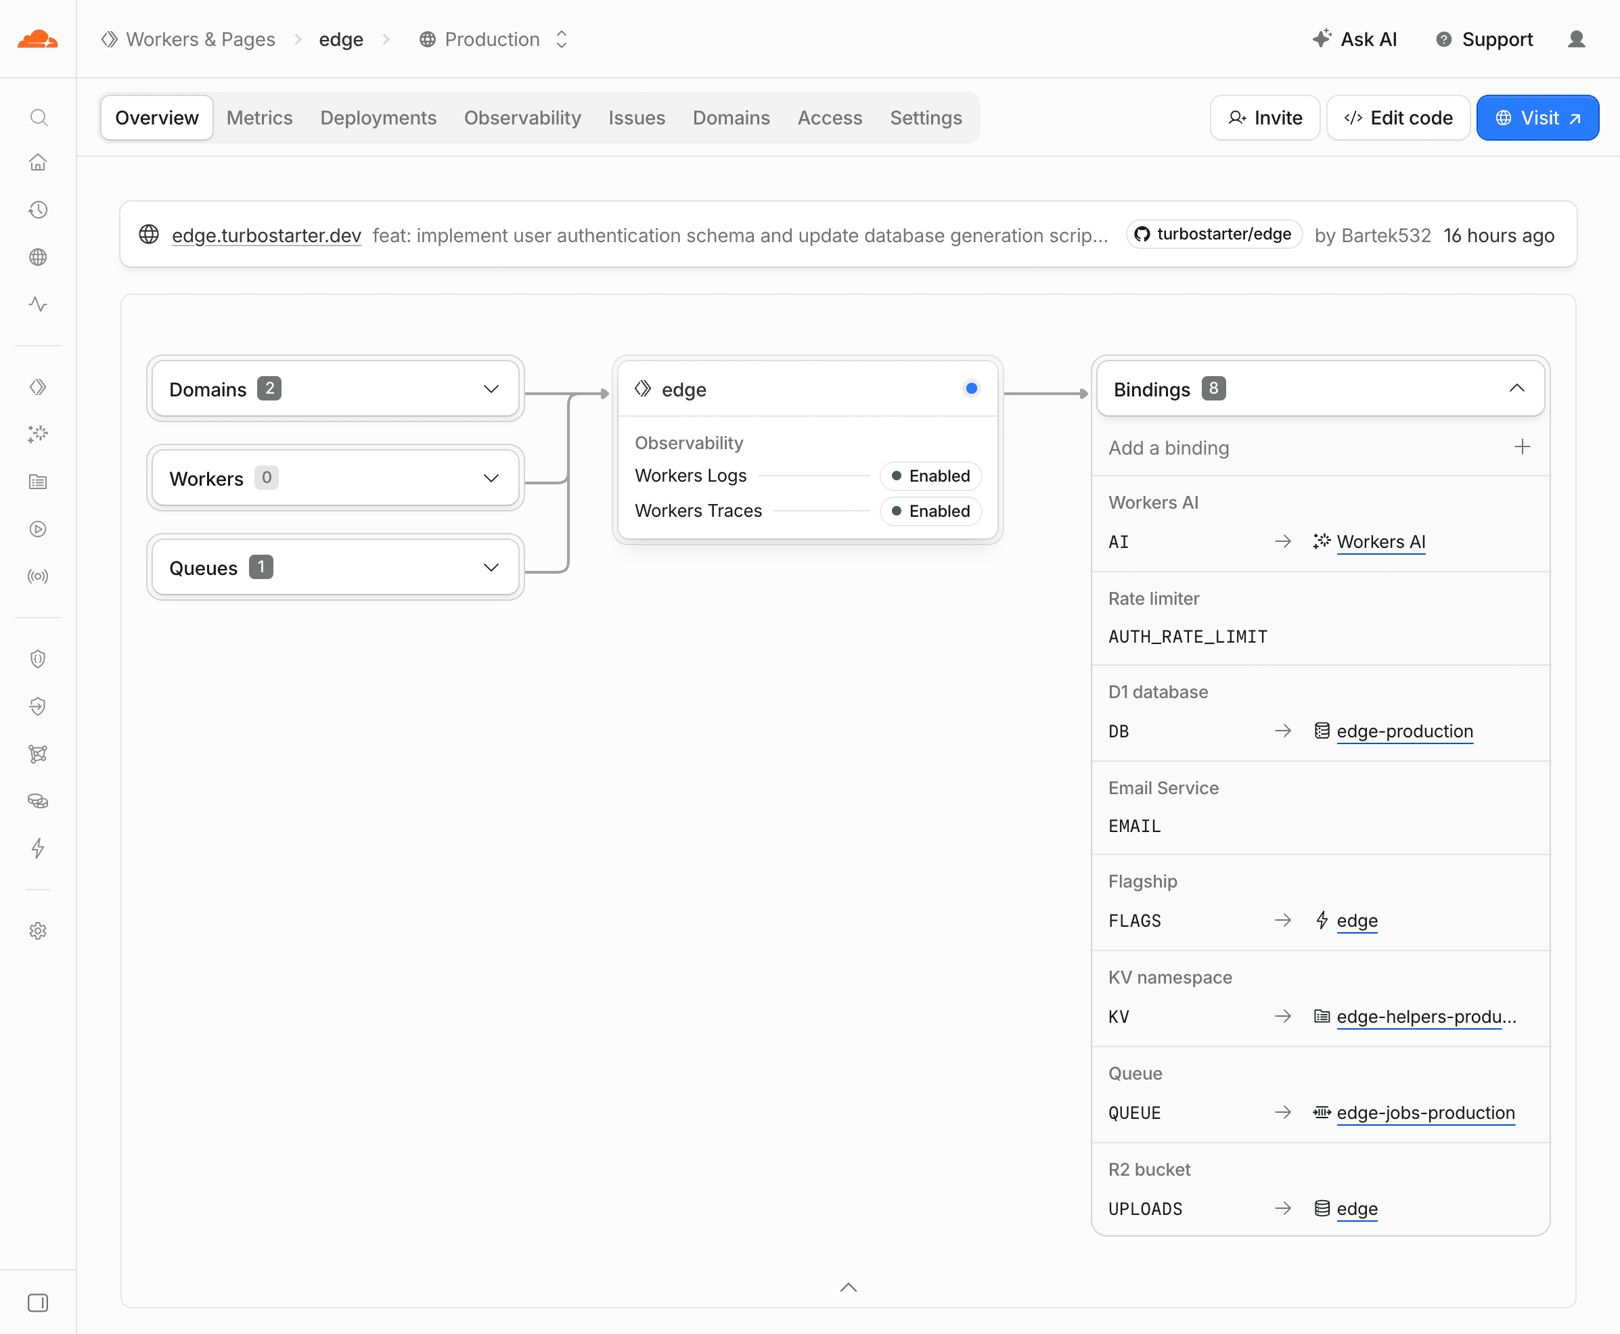The image size is (1620, 1334).
Task: Click the blue status dot on edge card
Action: 971,389
